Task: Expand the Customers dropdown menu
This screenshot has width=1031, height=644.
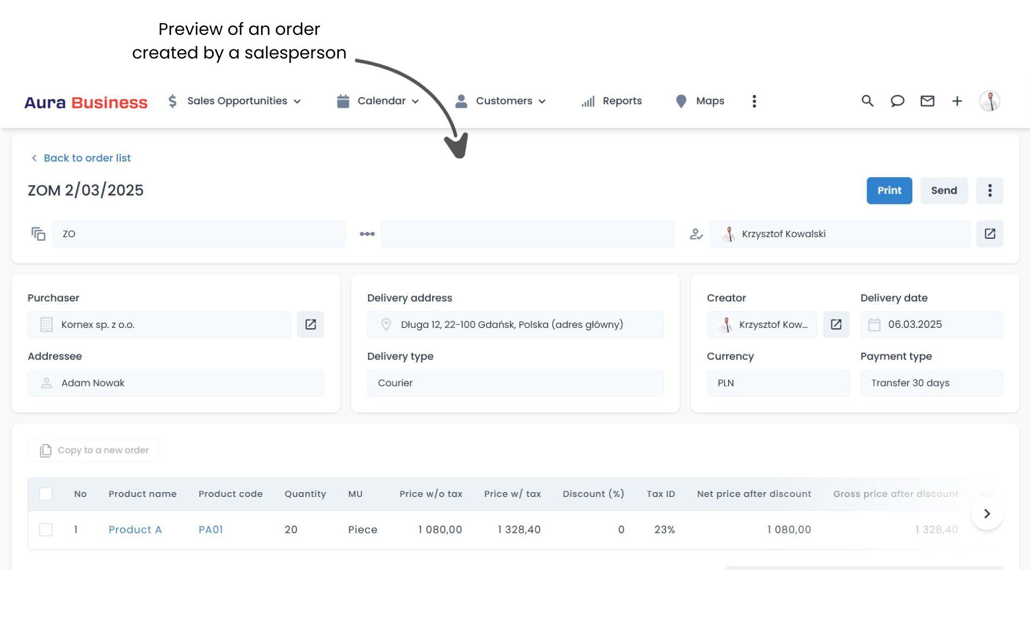Action: (x=542, y=101)
